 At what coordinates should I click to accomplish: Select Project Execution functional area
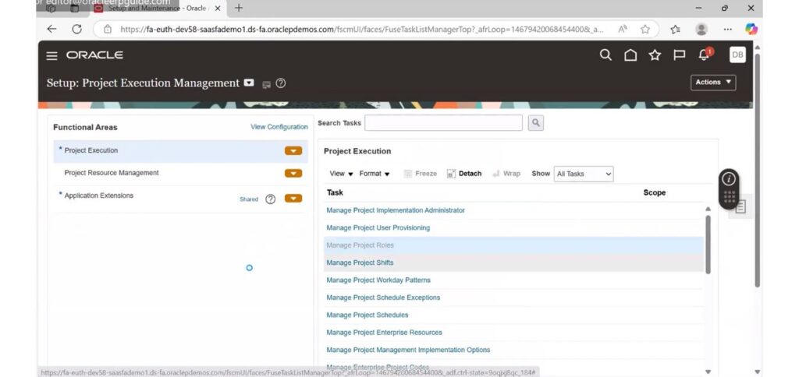91,150
